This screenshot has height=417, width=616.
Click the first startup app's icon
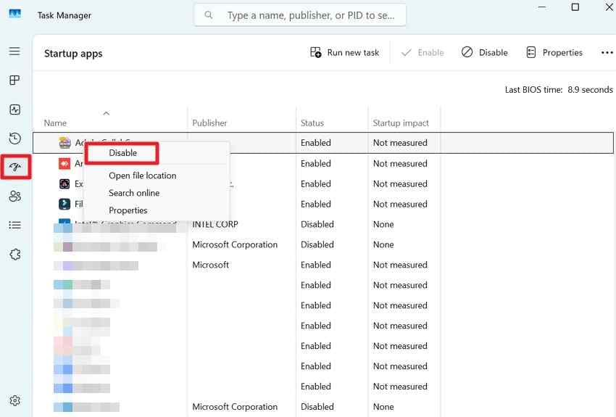pos(64,142)
